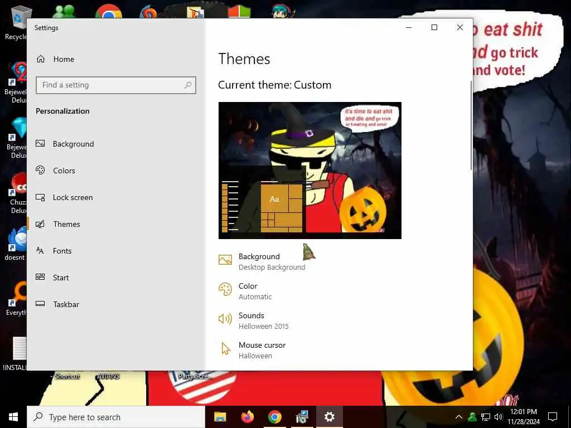Click the theme Background picture icon

pos(225,260)
